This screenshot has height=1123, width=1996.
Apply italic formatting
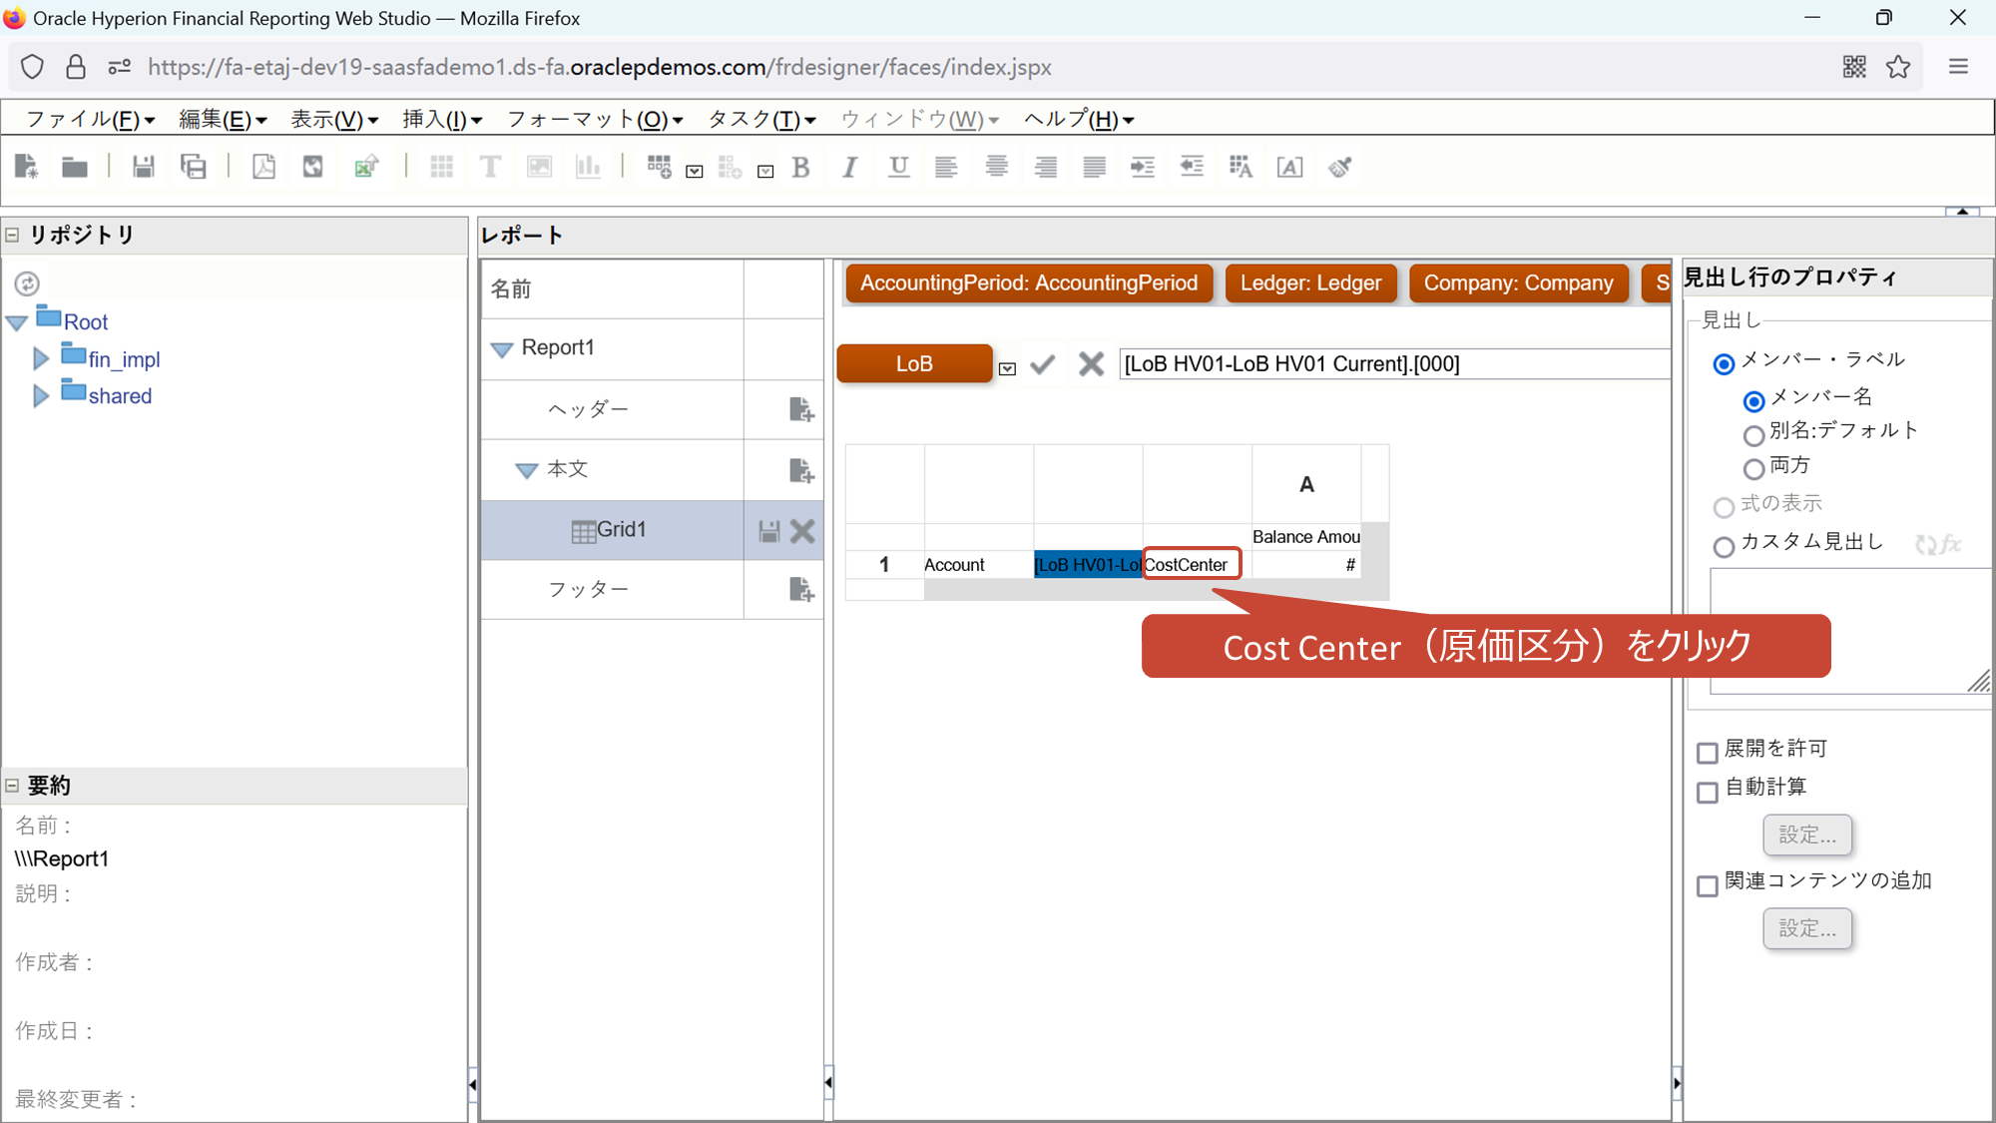tap(849, 168)
